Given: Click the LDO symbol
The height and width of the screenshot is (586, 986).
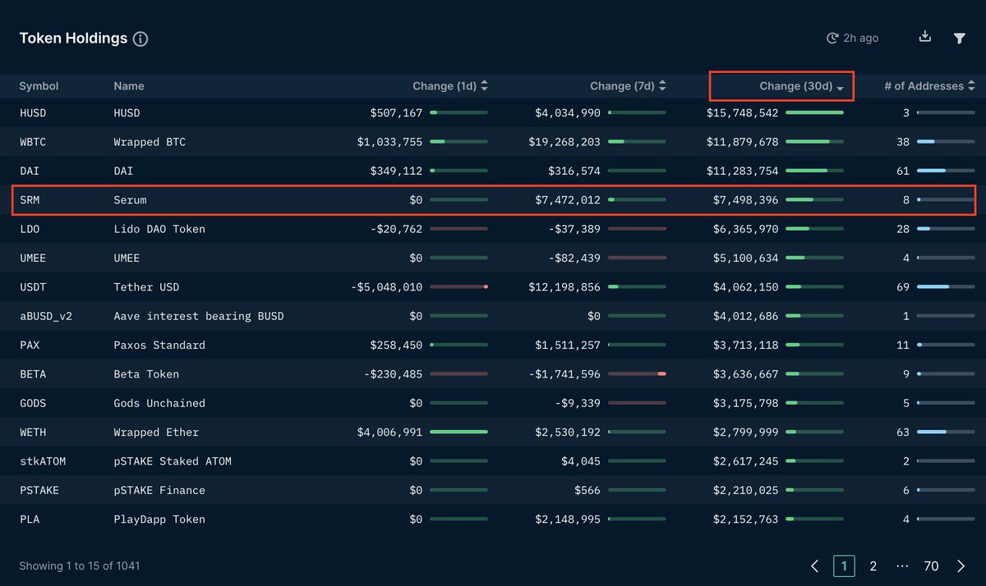Looking at the screenshot, I should point(30,229).
